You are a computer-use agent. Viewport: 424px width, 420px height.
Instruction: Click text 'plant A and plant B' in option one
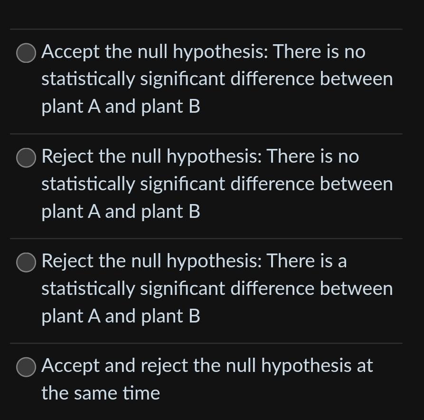click(x=120, y=106)
